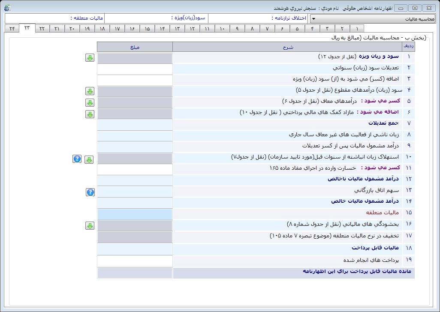Maximize the اظهارنامه window

(415, 8)
